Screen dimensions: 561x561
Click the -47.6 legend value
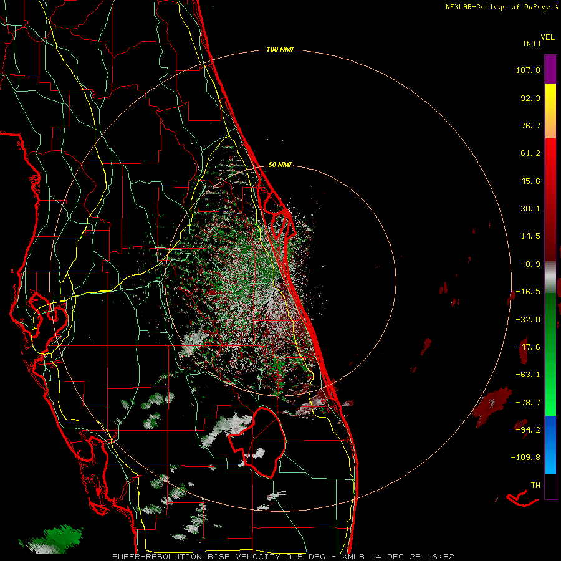528,347
